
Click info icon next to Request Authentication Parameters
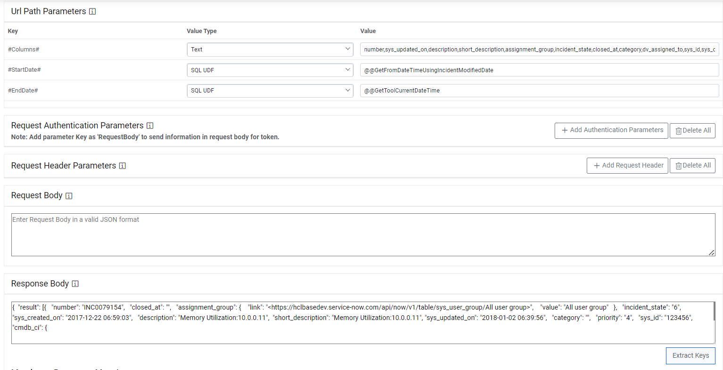150,126
